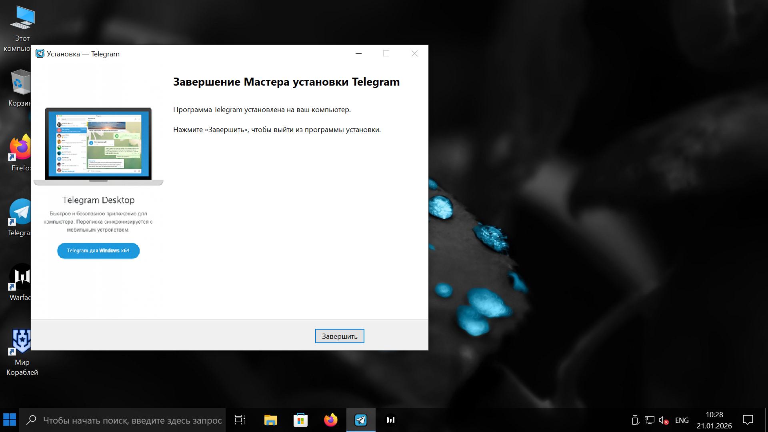The width and height of the screenshot is (768, 432).
Task: Click the Telegram installer title bar icon
Action: (40, 54)
